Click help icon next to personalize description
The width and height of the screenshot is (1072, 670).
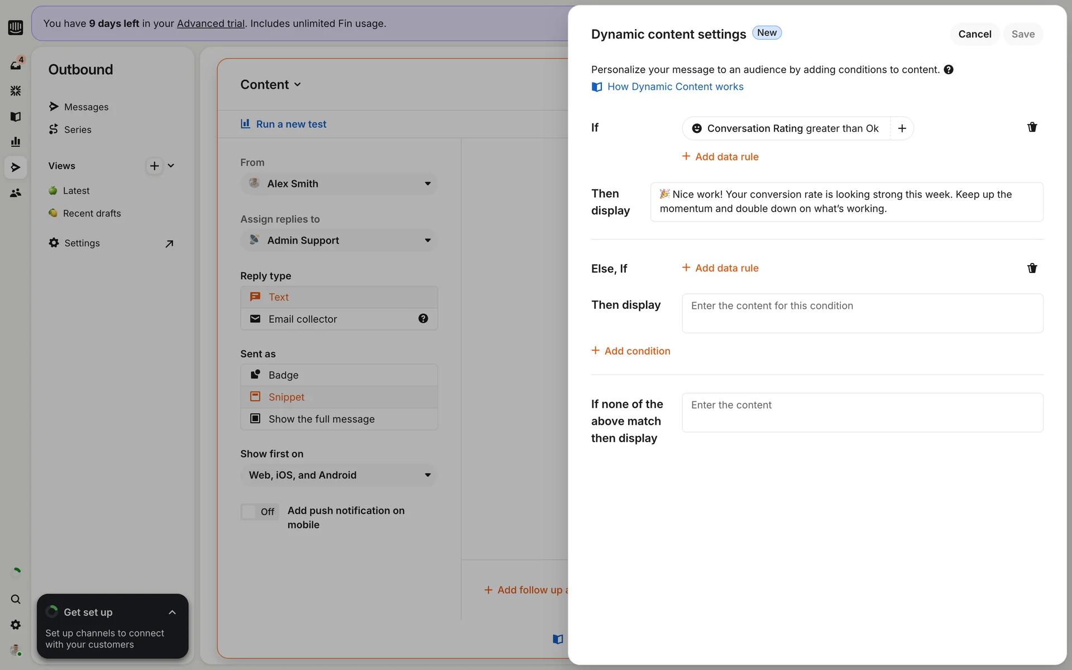[948, 70]
